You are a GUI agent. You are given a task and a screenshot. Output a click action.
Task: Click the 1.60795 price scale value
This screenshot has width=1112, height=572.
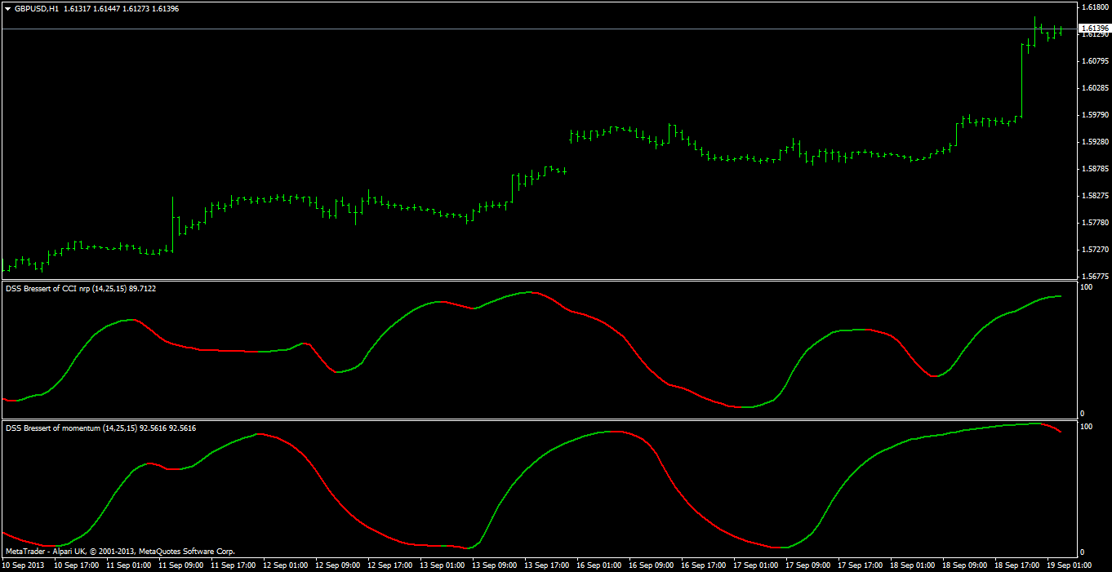pos(1094,60)
